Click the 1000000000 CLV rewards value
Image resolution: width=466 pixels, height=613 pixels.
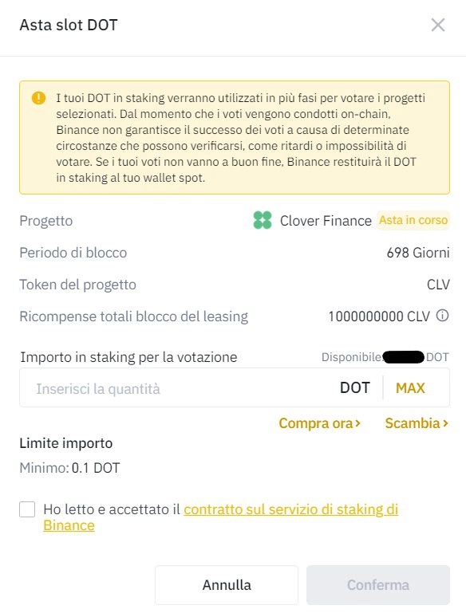(379, 316)
